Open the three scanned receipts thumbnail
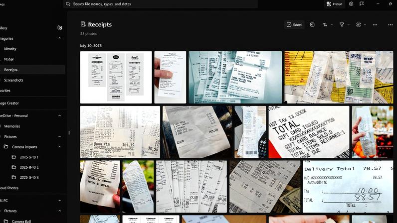 pyautogui.click(x=116, y=77)
